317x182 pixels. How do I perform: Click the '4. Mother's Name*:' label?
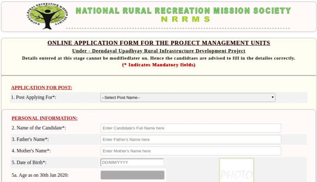(x=31, y=151)
